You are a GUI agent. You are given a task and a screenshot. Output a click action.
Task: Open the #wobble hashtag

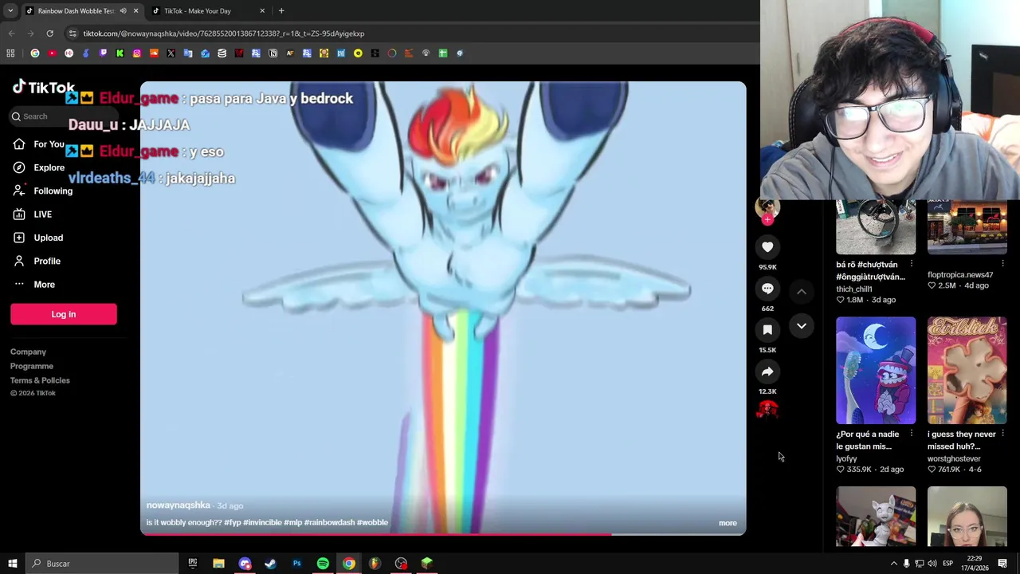(372, 523)
